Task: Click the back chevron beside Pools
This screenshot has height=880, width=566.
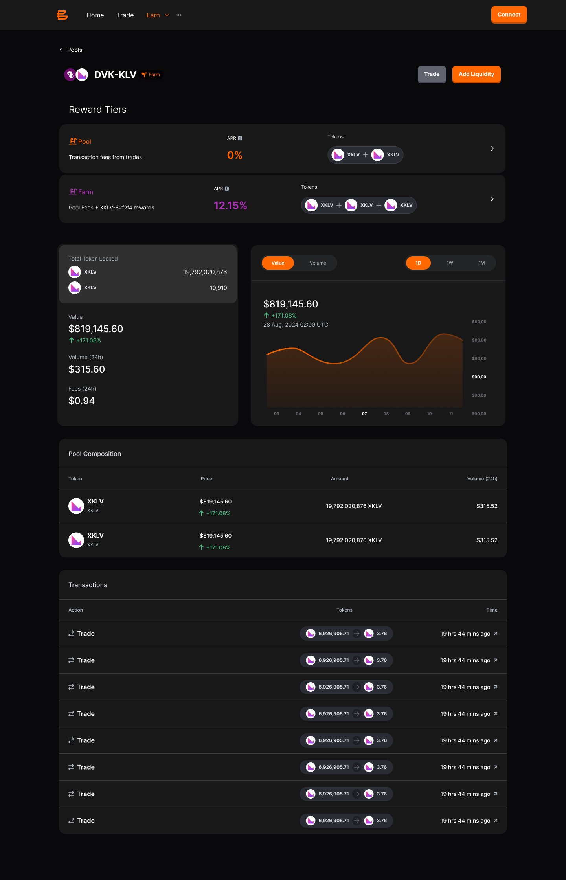Action: click(61, 50)
